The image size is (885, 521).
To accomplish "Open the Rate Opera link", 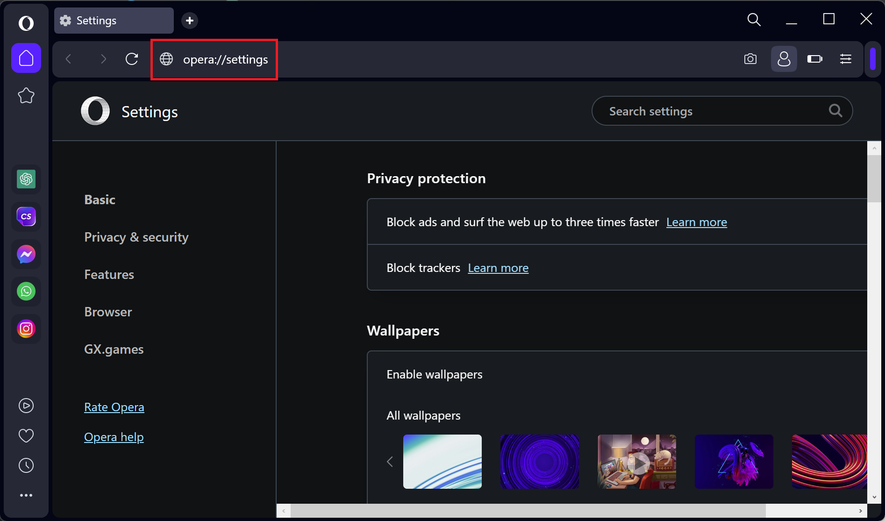I will [x=114, y=407].
